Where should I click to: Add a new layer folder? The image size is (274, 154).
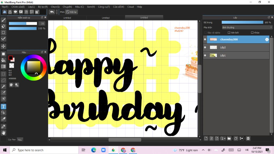[229, 138]
